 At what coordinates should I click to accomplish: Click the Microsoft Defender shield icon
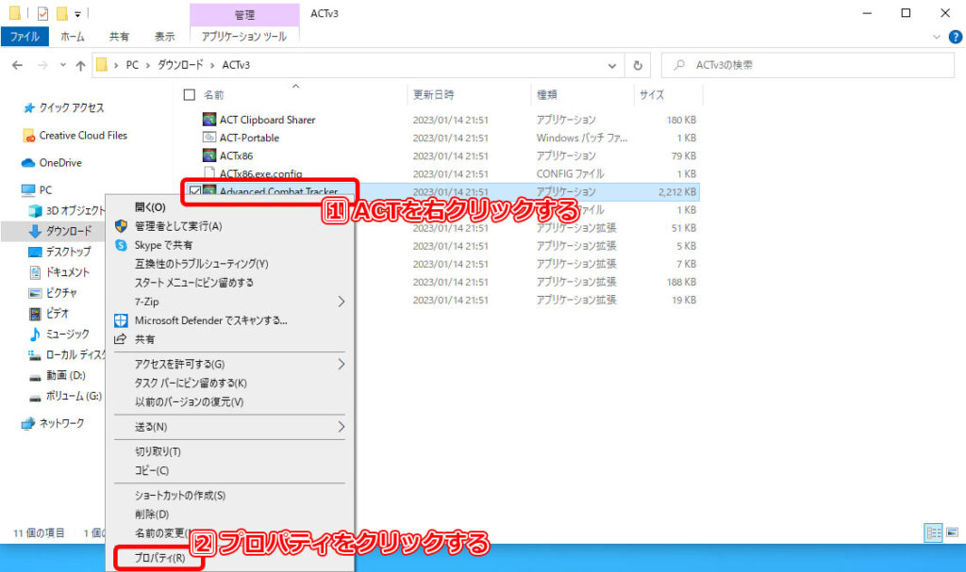click(121, 320)
